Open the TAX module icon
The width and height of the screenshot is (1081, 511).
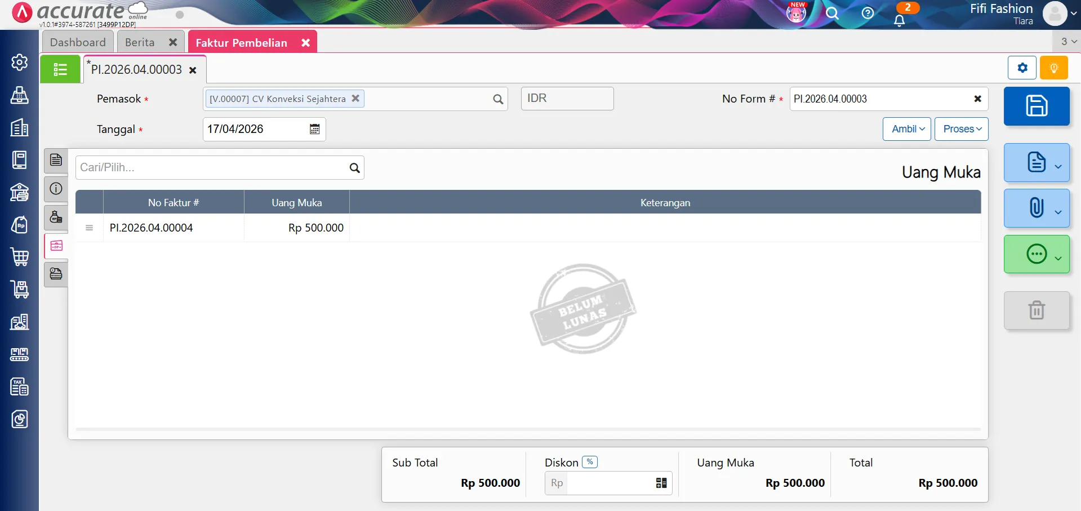[x=20, y=386]
